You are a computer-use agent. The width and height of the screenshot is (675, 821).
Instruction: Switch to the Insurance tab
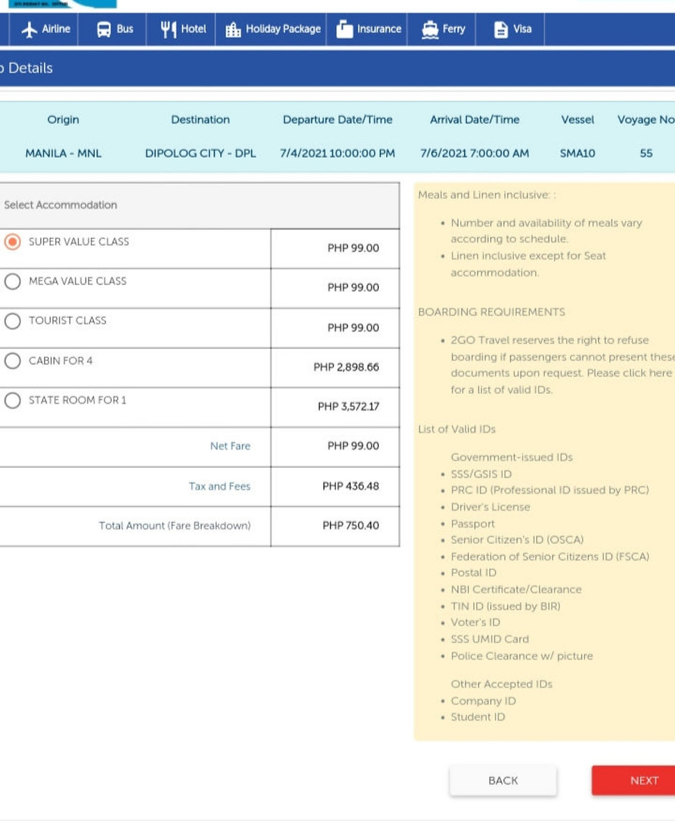pyautogui.click(x=366, y=30)
